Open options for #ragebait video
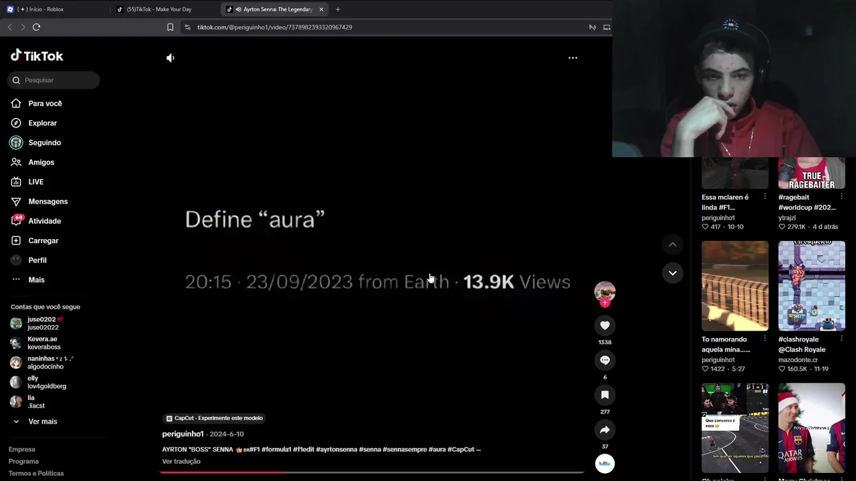856x481 pixels. [x=841, y=197]
